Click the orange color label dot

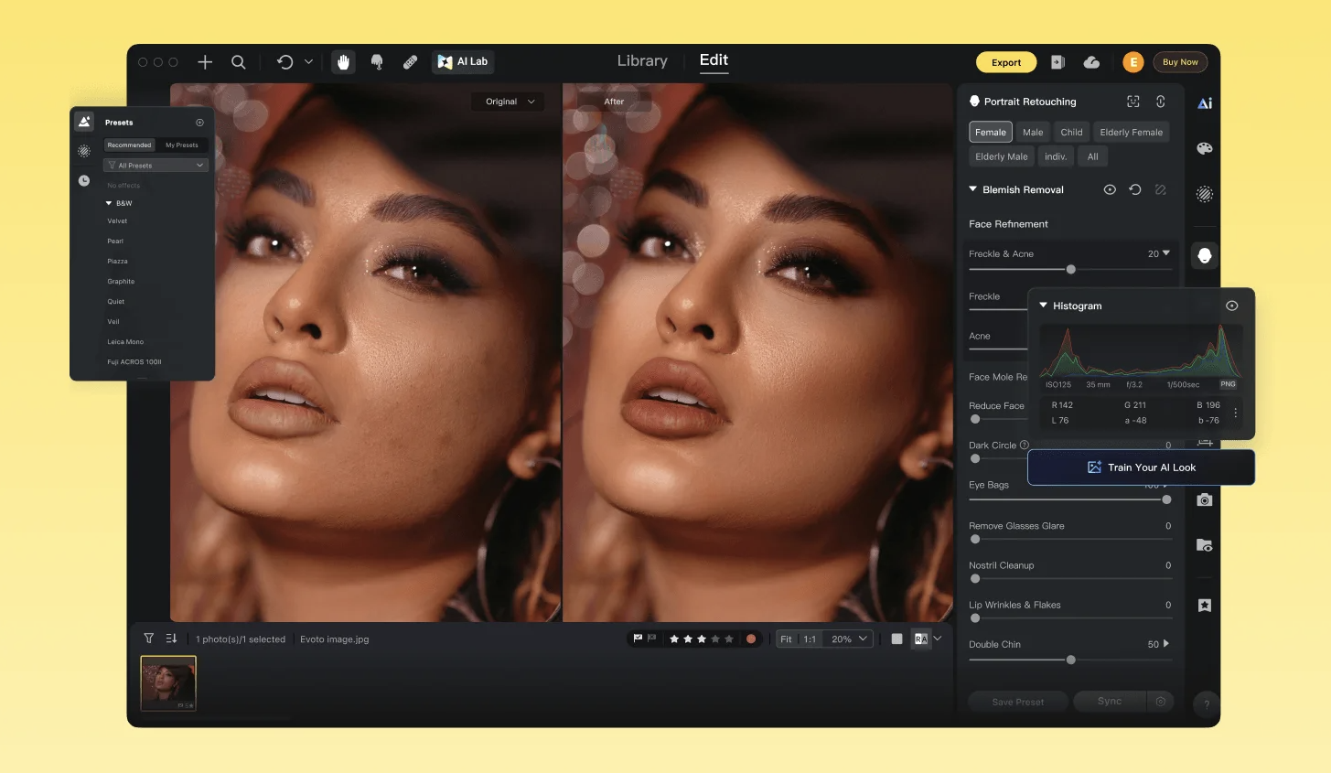point(751,639)
